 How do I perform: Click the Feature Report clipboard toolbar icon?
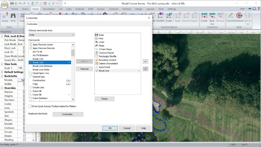[33, 3]
